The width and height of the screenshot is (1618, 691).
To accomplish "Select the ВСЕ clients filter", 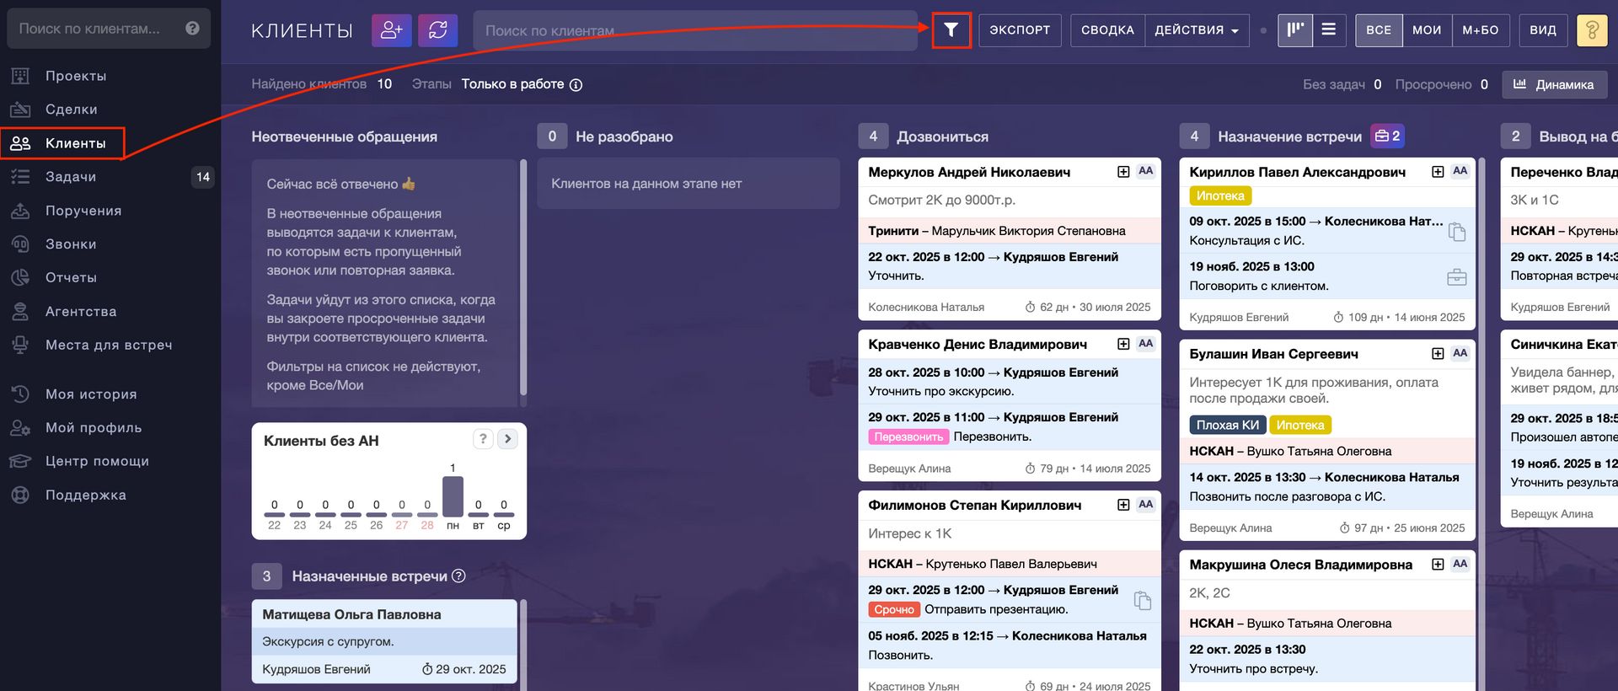I will 1379,30.
